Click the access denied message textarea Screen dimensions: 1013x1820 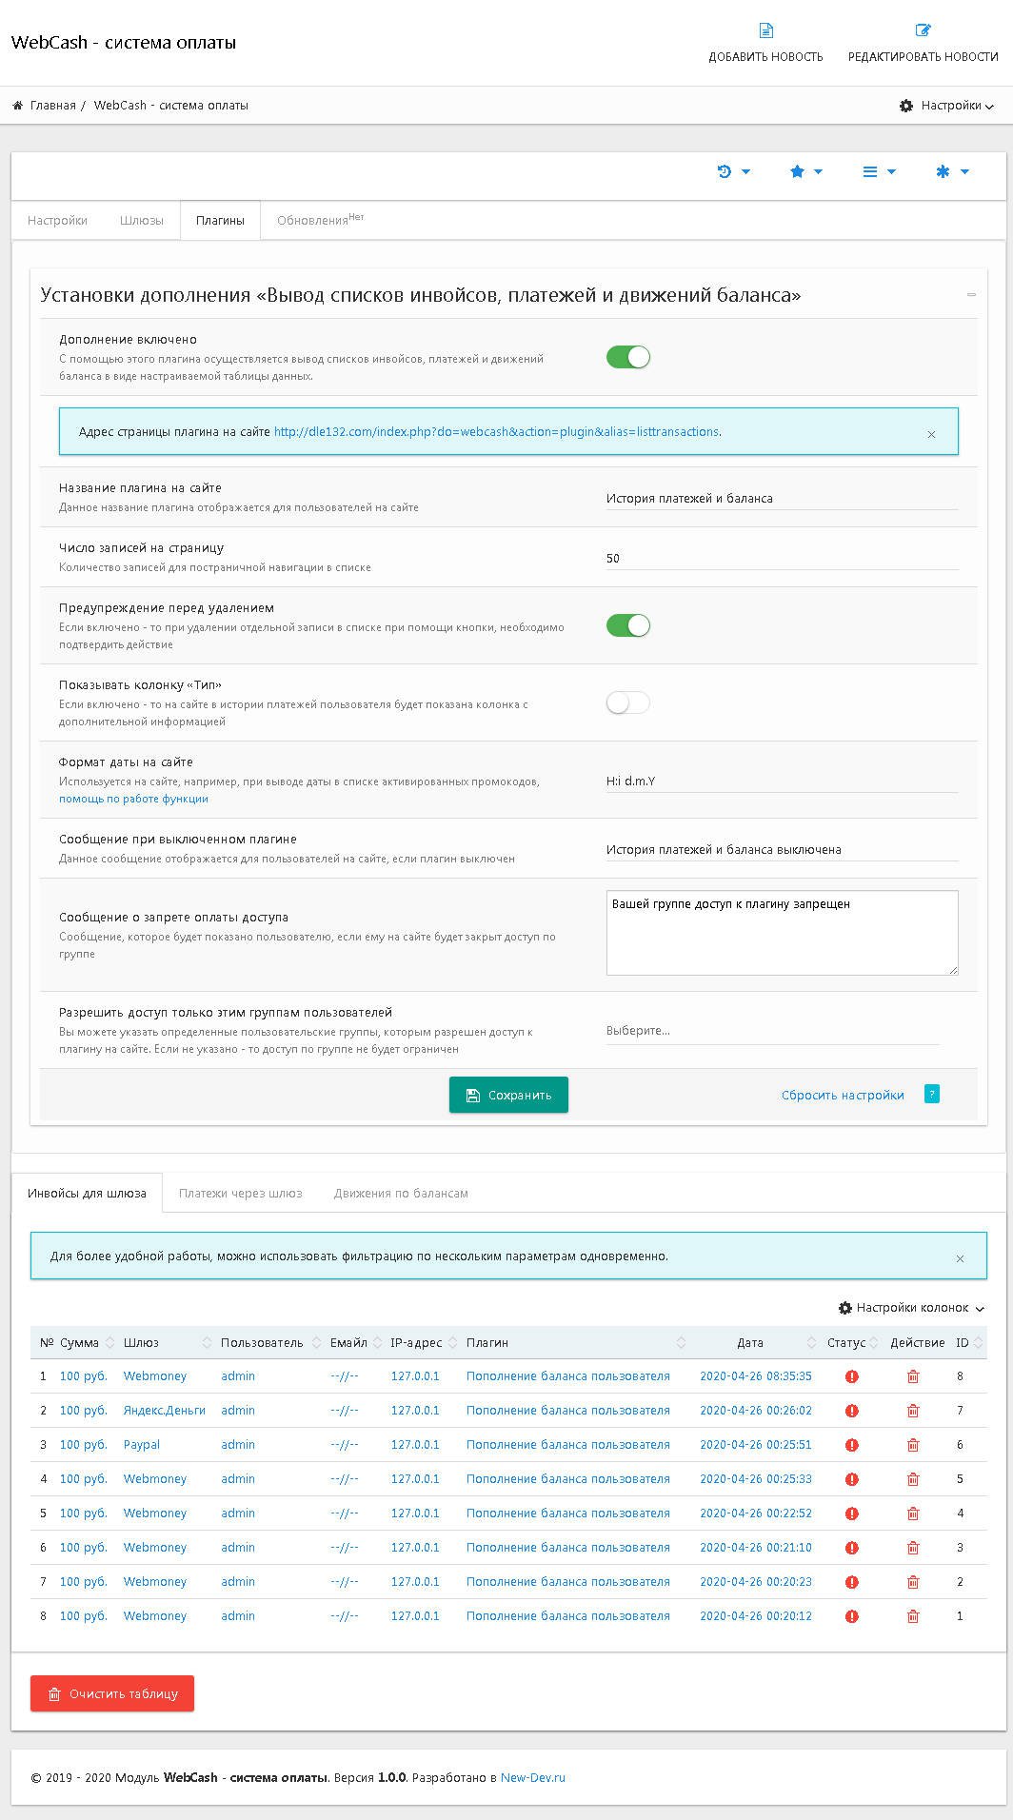coord(782,933)
